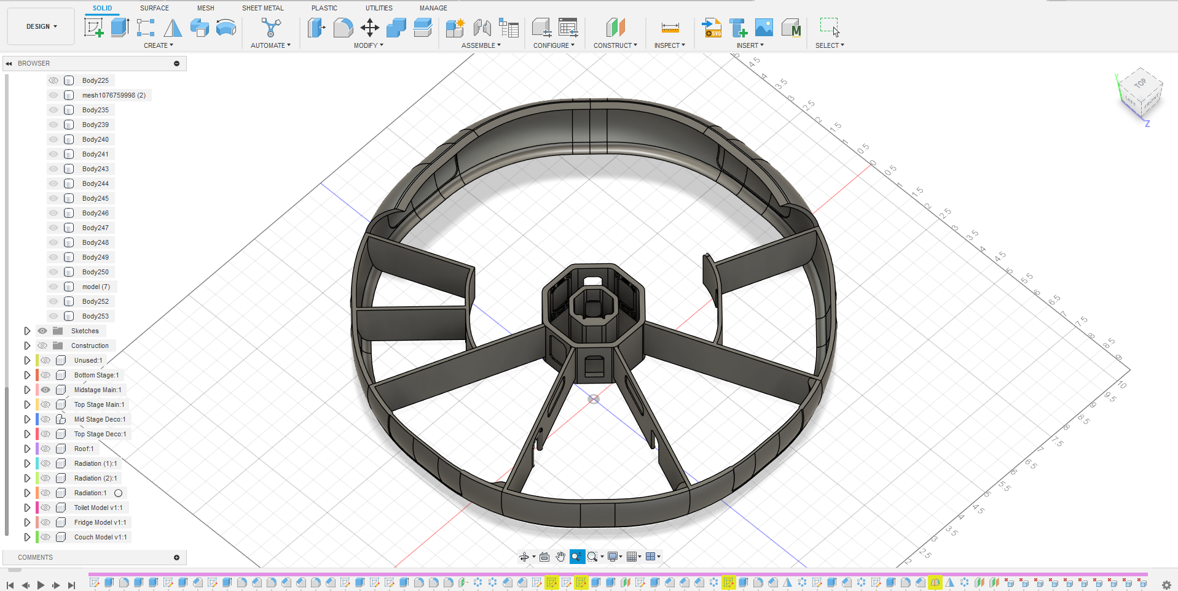
Task: Jump to timeline start
Action: click(10, 585)
